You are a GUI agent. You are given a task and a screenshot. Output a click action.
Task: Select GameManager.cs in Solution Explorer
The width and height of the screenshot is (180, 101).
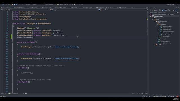[x=167, y=30]
